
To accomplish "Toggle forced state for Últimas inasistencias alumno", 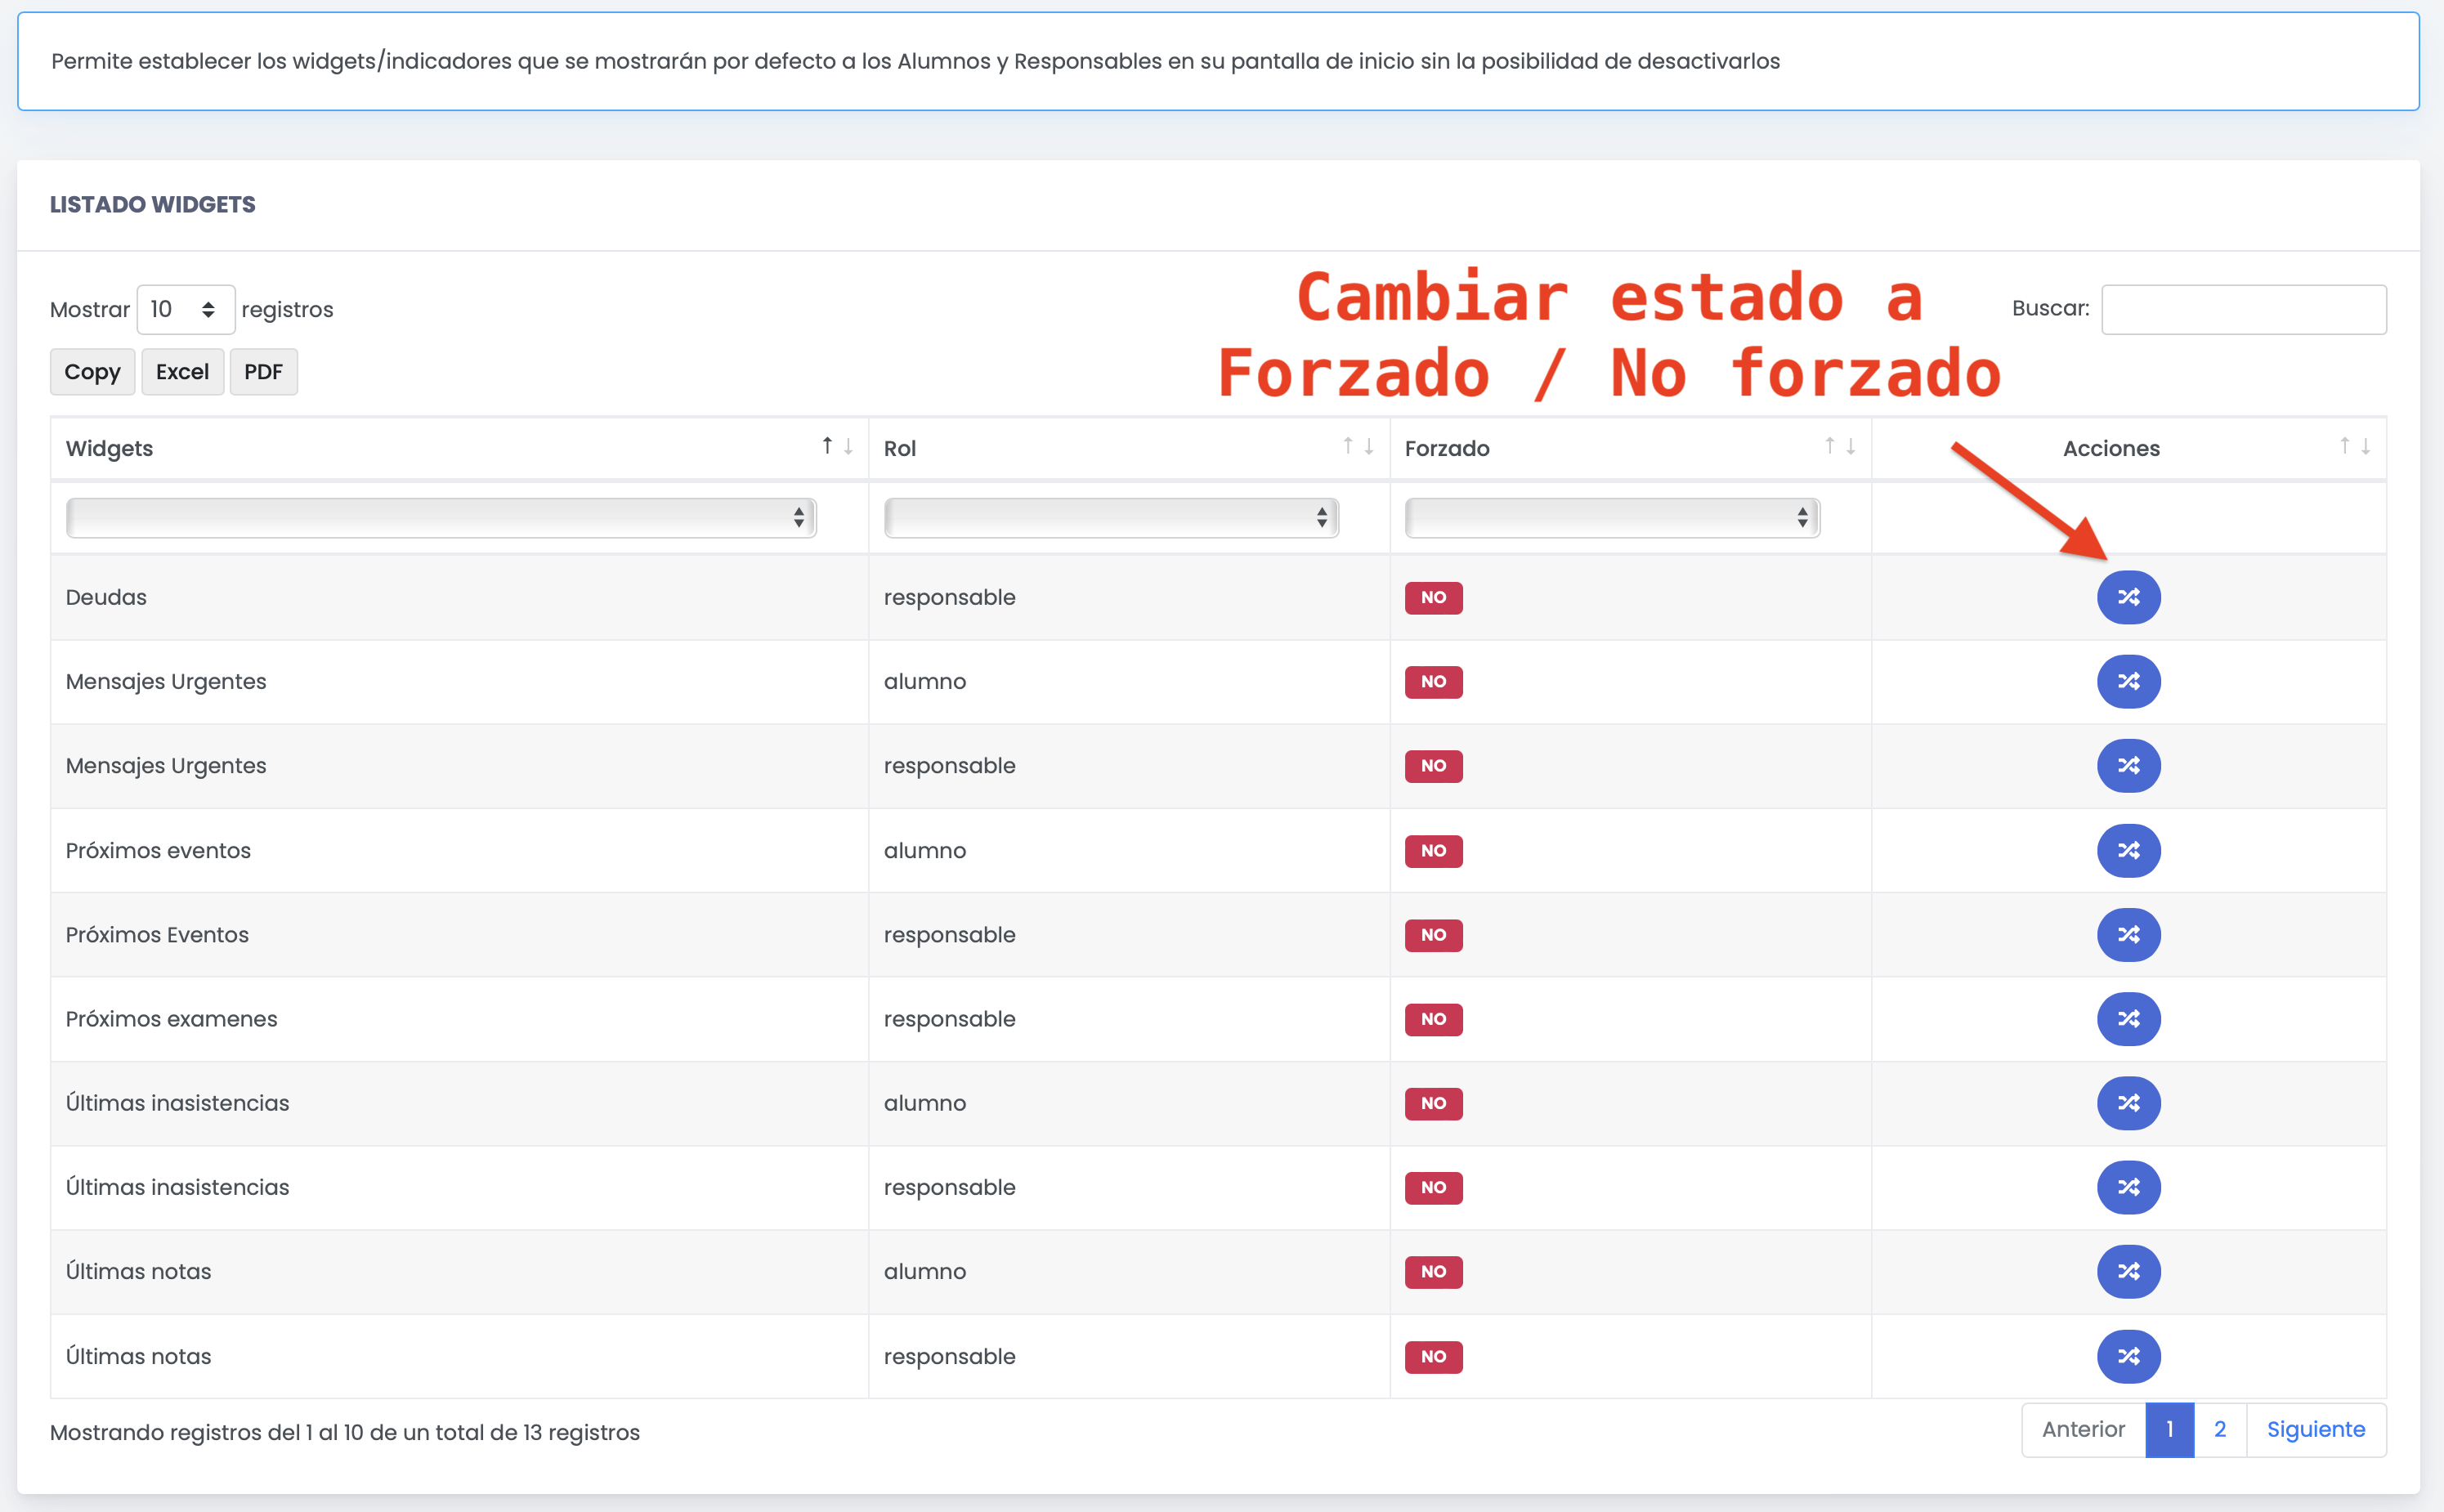I will pos(2128,1103).
